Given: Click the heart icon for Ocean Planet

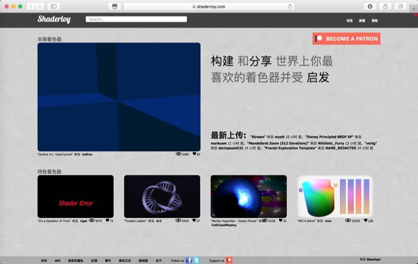Looking at the screenshot, I should click(x=281, y=221).
